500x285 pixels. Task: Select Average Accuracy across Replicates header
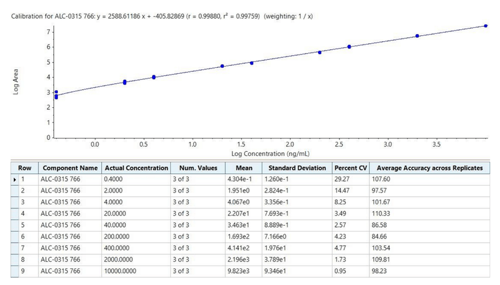pos(429,168)
